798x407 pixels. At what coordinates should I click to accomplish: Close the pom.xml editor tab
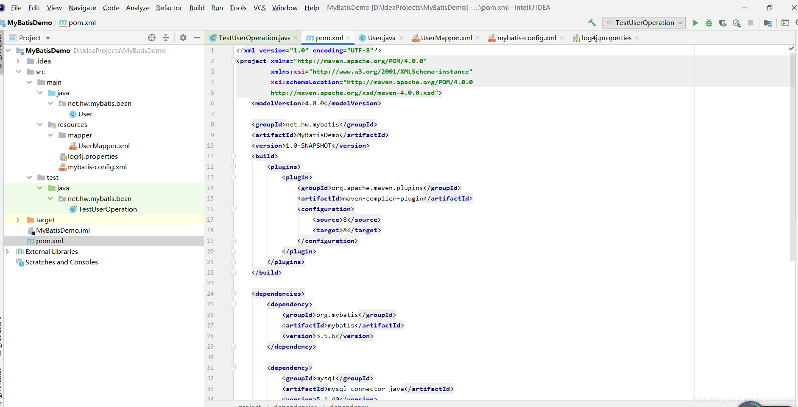point(348,38)
